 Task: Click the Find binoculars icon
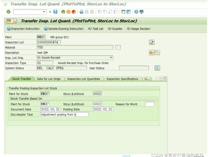87,12
